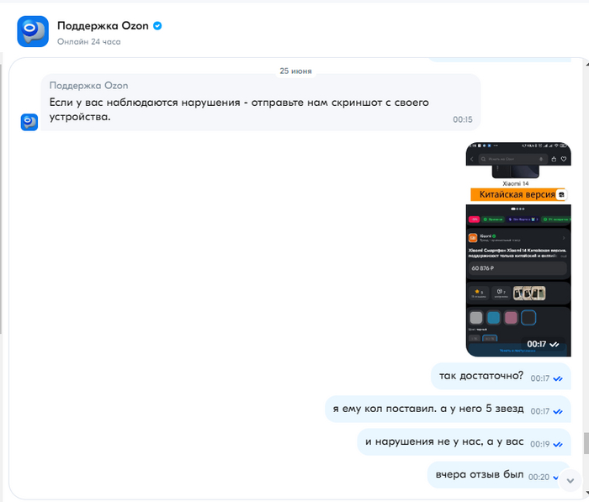Click the support message asking for a screenshot
This screenshot has width=589, height=502.
pyautogui.click(x=261, y=103)
